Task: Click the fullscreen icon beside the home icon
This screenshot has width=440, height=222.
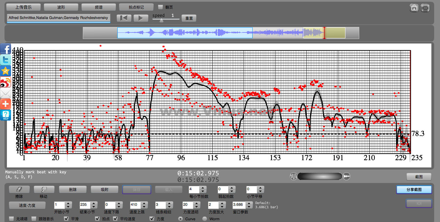Action: [425, 8]
